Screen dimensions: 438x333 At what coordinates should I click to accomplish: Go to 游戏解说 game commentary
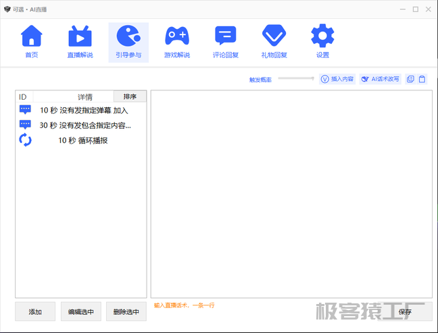176,42
